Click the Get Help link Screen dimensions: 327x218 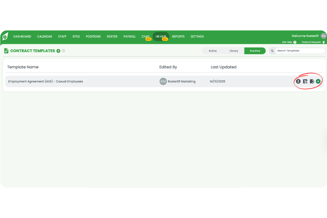click(x=287, y=42)
